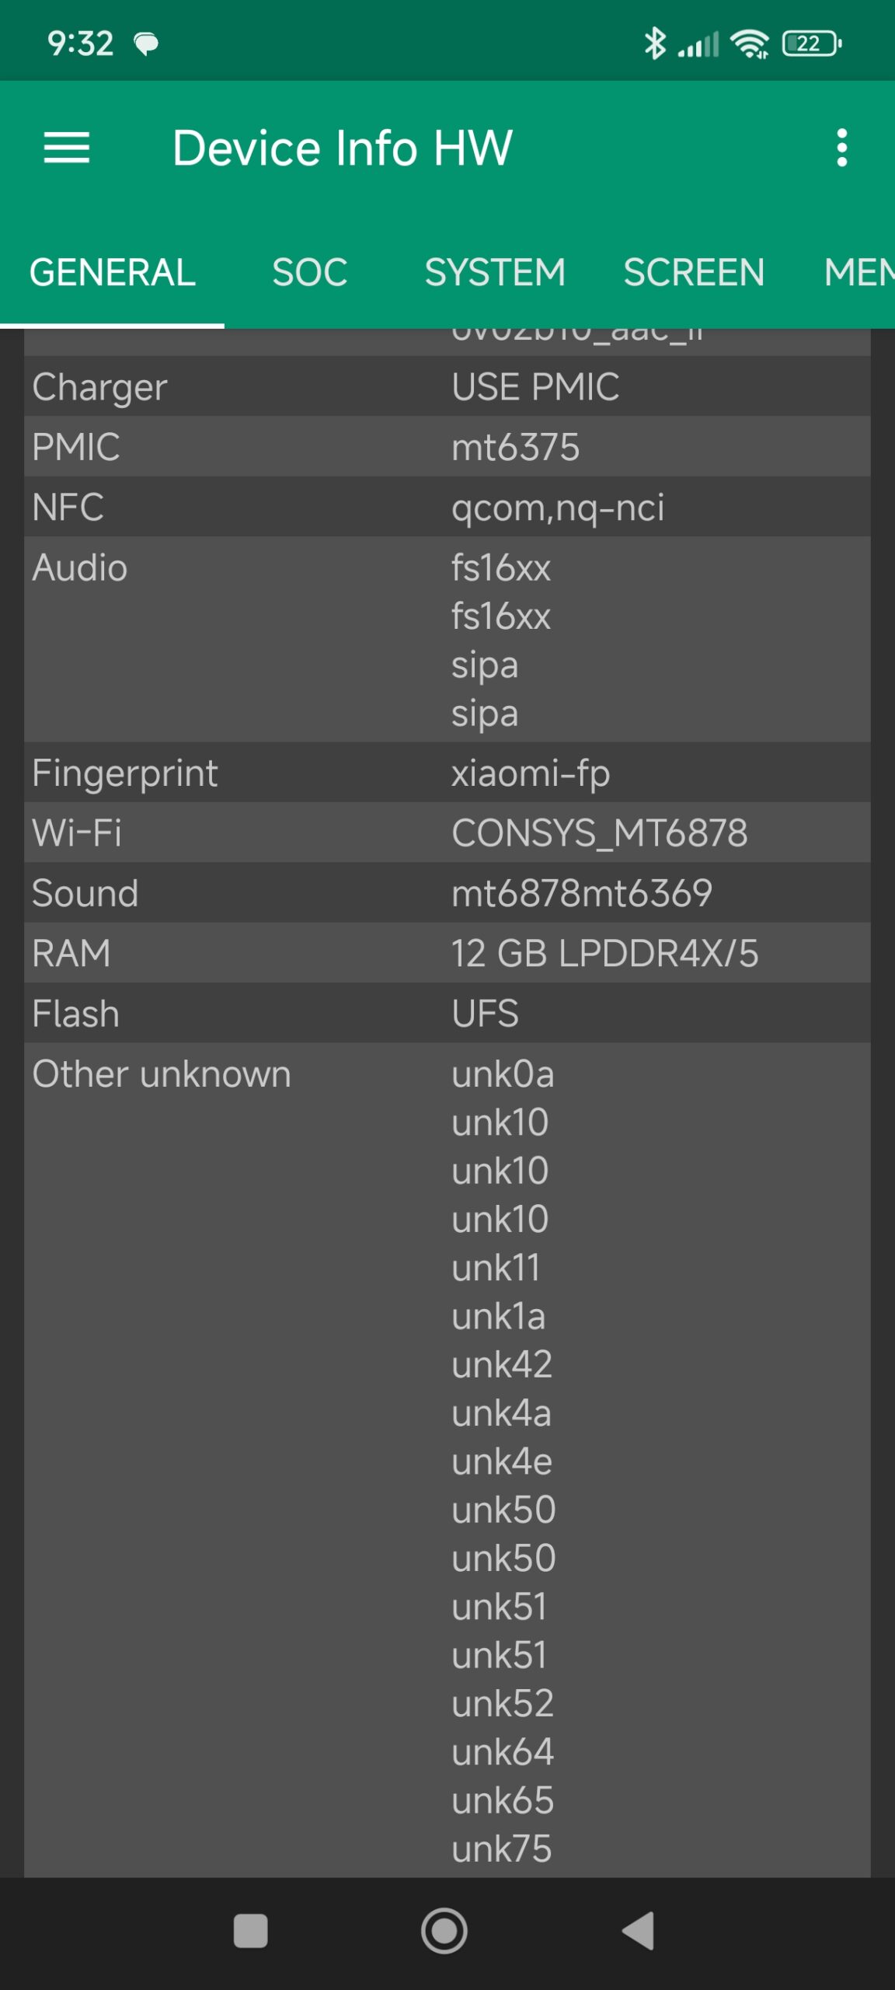
Task: Switch to the SYSTEM tab
Action: (495, 272)
